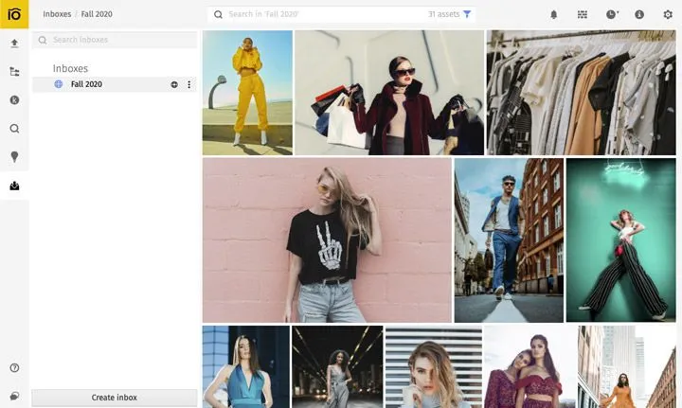The image size is (682, 408).
Task: Open the teal wall striped pants photo
Action: click(x=621, y=240)
